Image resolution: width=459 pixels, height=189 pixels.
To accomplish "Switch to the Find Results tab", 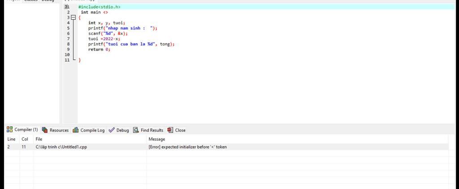I will point(148,130).
